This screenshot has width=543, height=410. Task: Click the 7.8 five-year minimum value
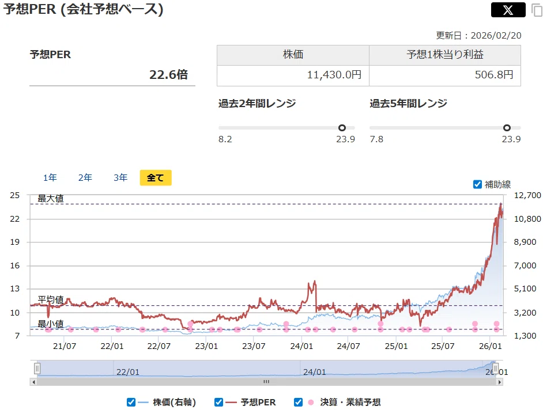point(376,139)
